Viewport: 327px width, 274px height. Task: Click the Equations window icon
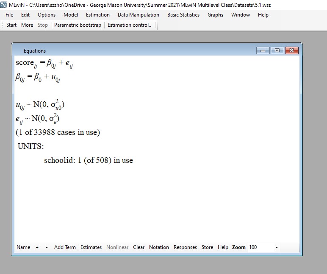(x=18, y=51)
